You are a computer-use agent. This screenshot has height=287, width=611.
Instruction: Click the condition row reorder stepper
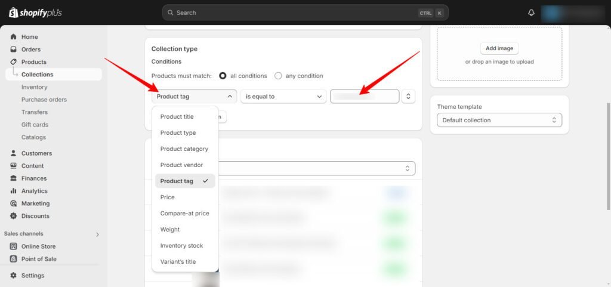[408, 96]
